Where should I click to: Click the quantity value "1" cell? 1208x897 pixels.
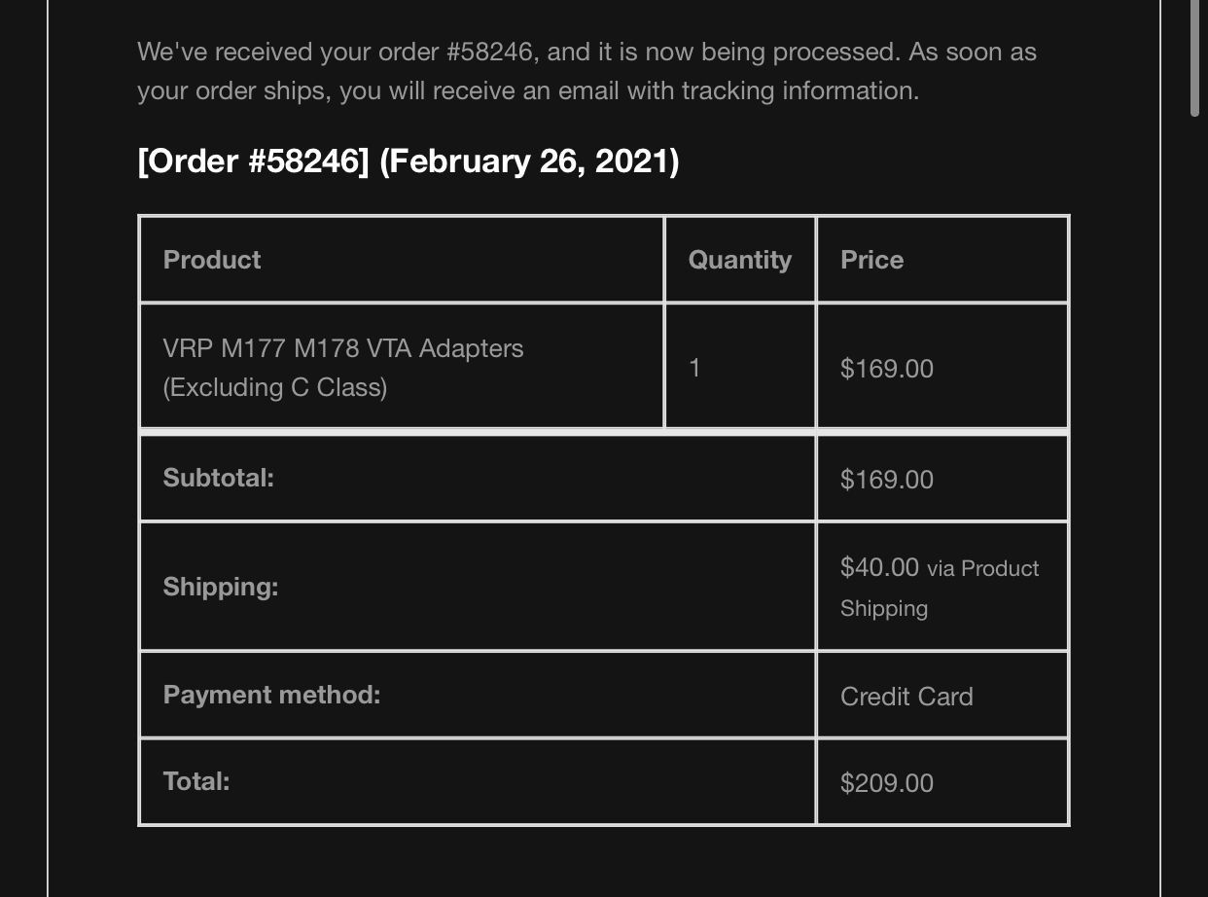[694, 368]
